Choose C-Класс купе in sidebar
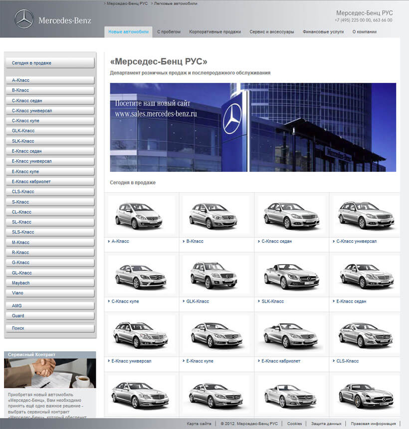The image size is (409, 429). pos(50,121)
